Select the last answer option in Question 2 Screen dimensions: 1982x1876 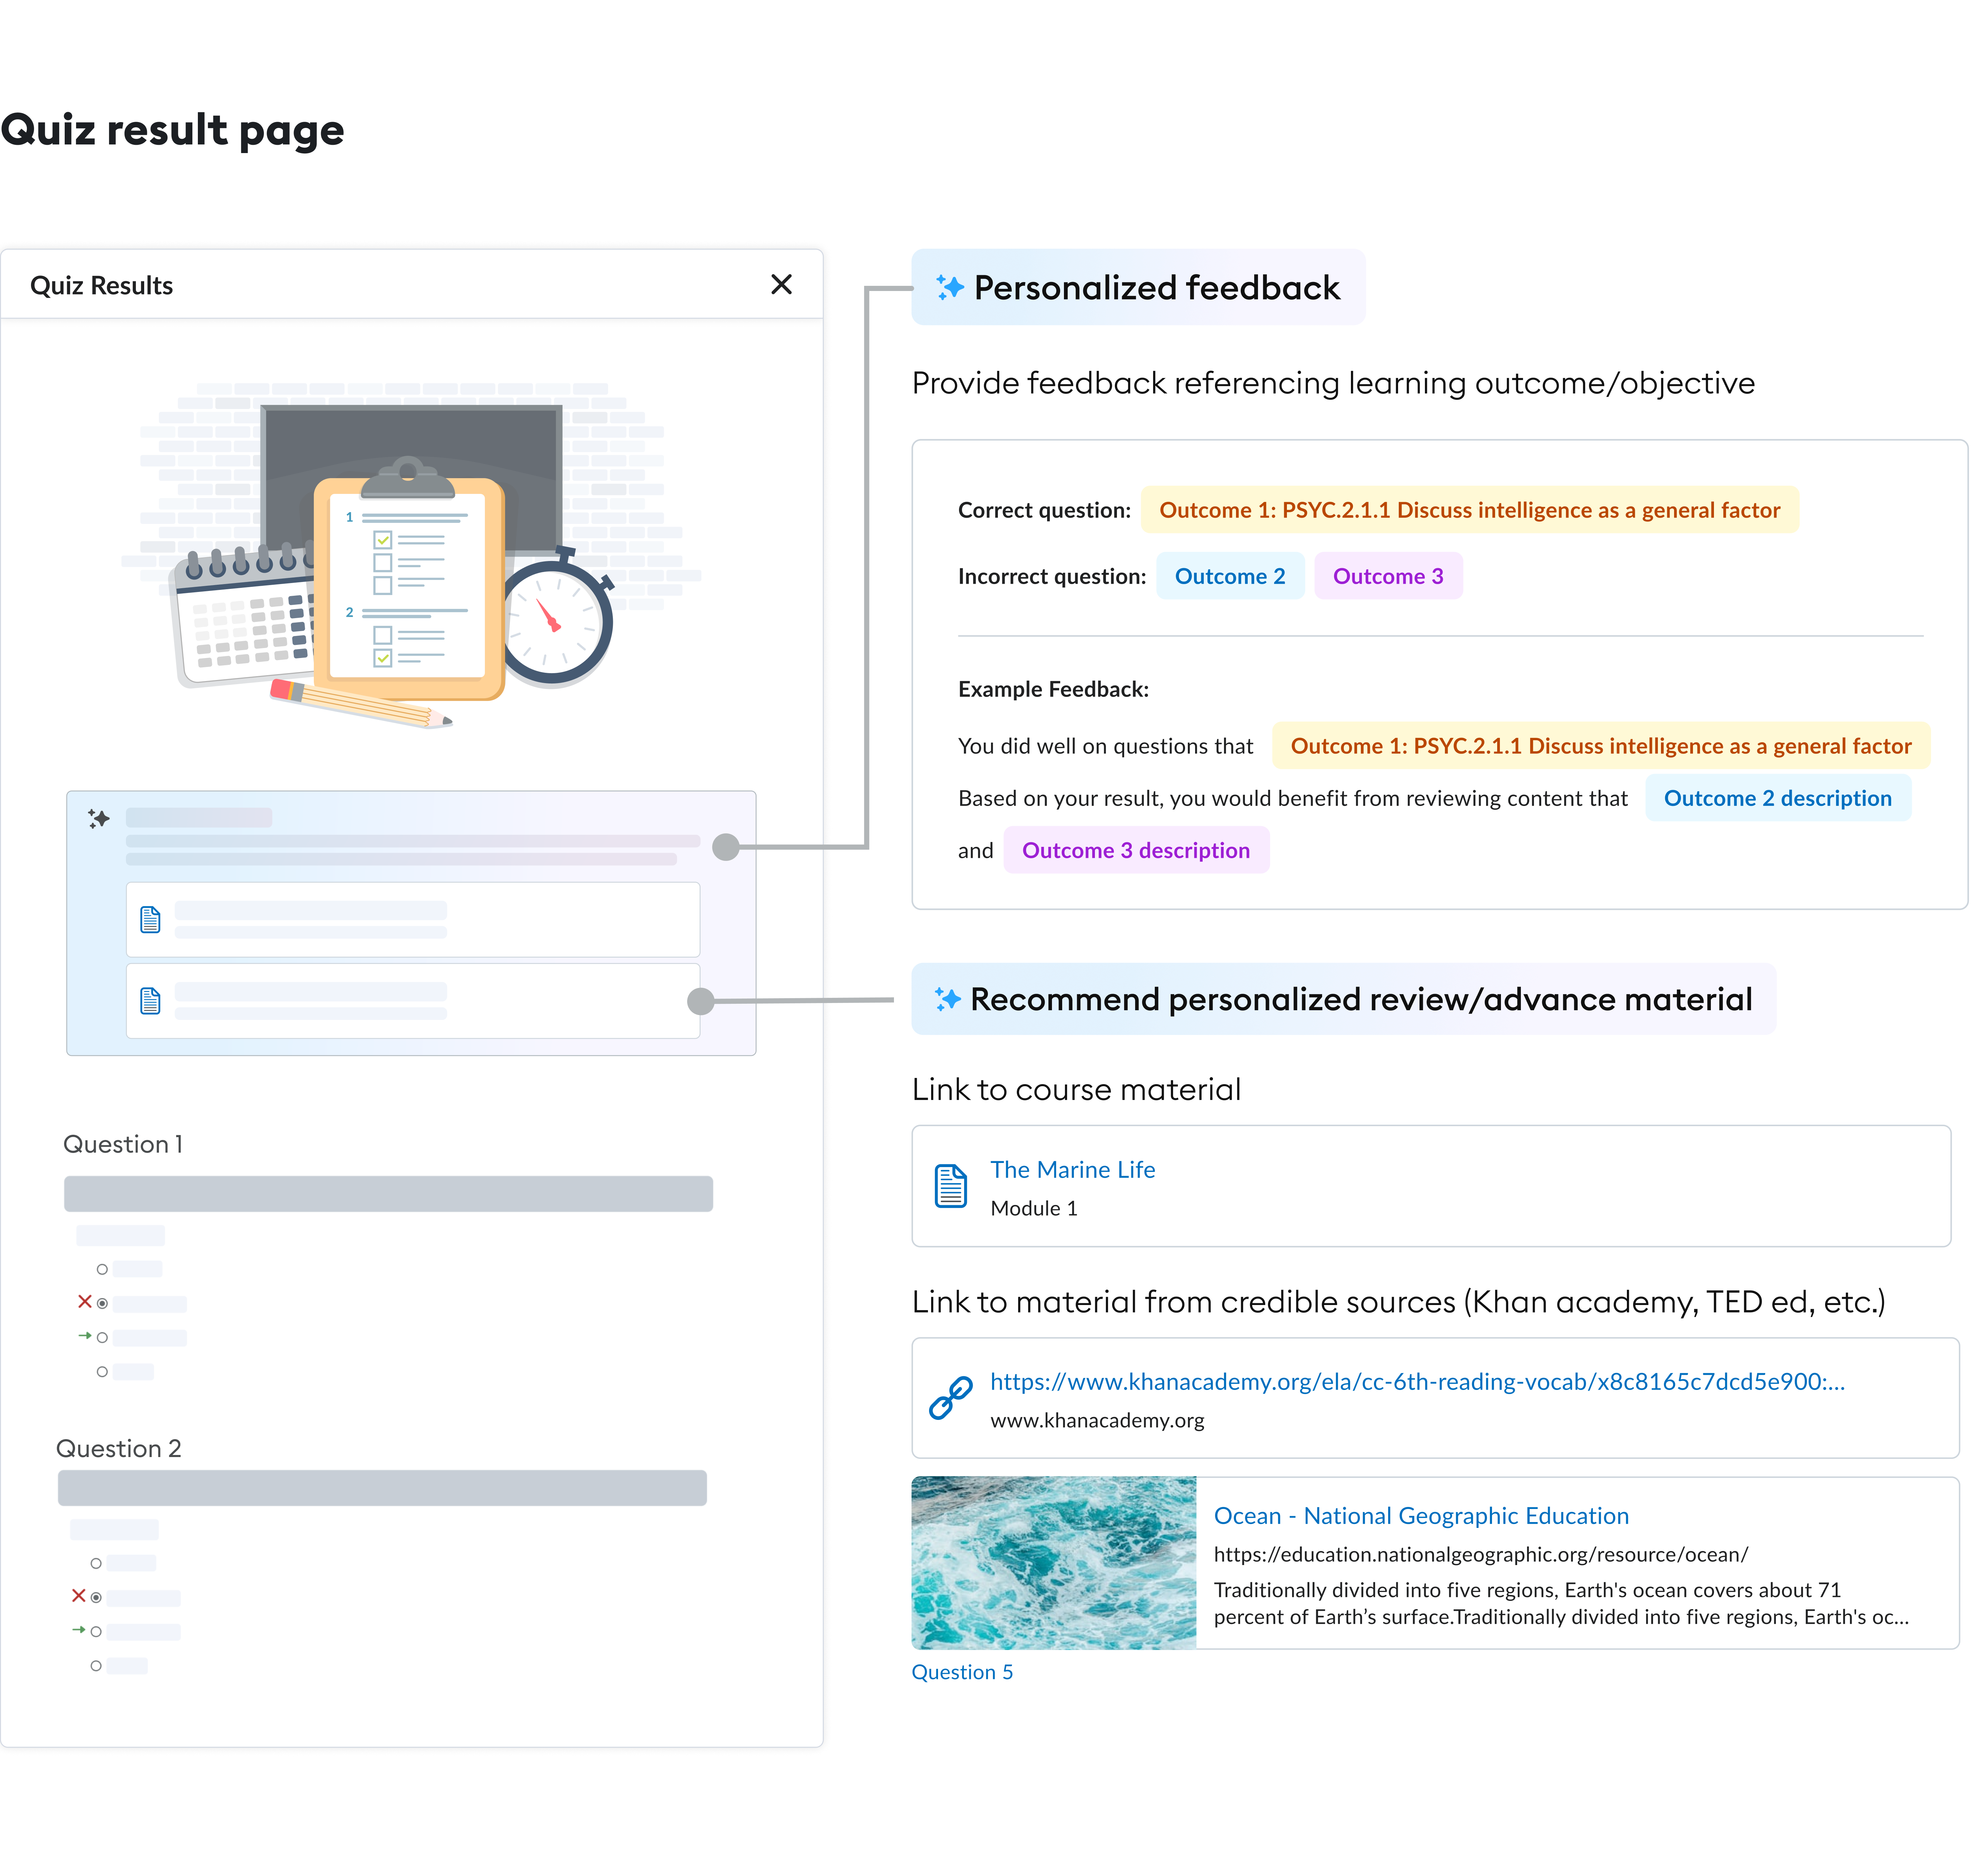pyautogui.click(x=96, y=1665)
